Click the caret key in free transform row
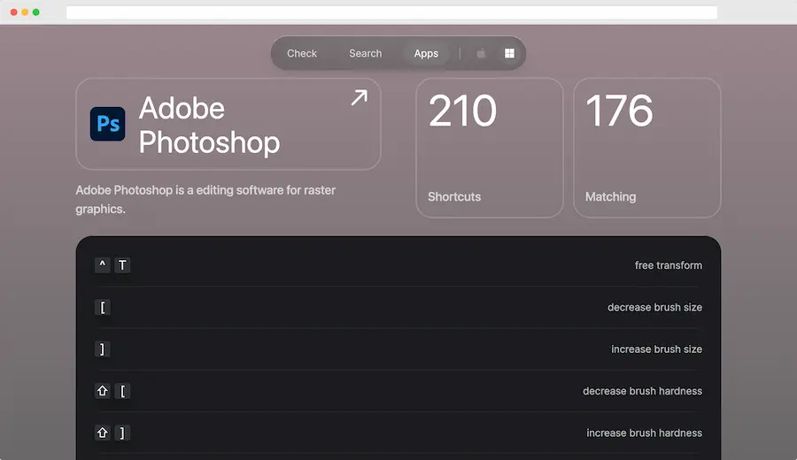 102,265
